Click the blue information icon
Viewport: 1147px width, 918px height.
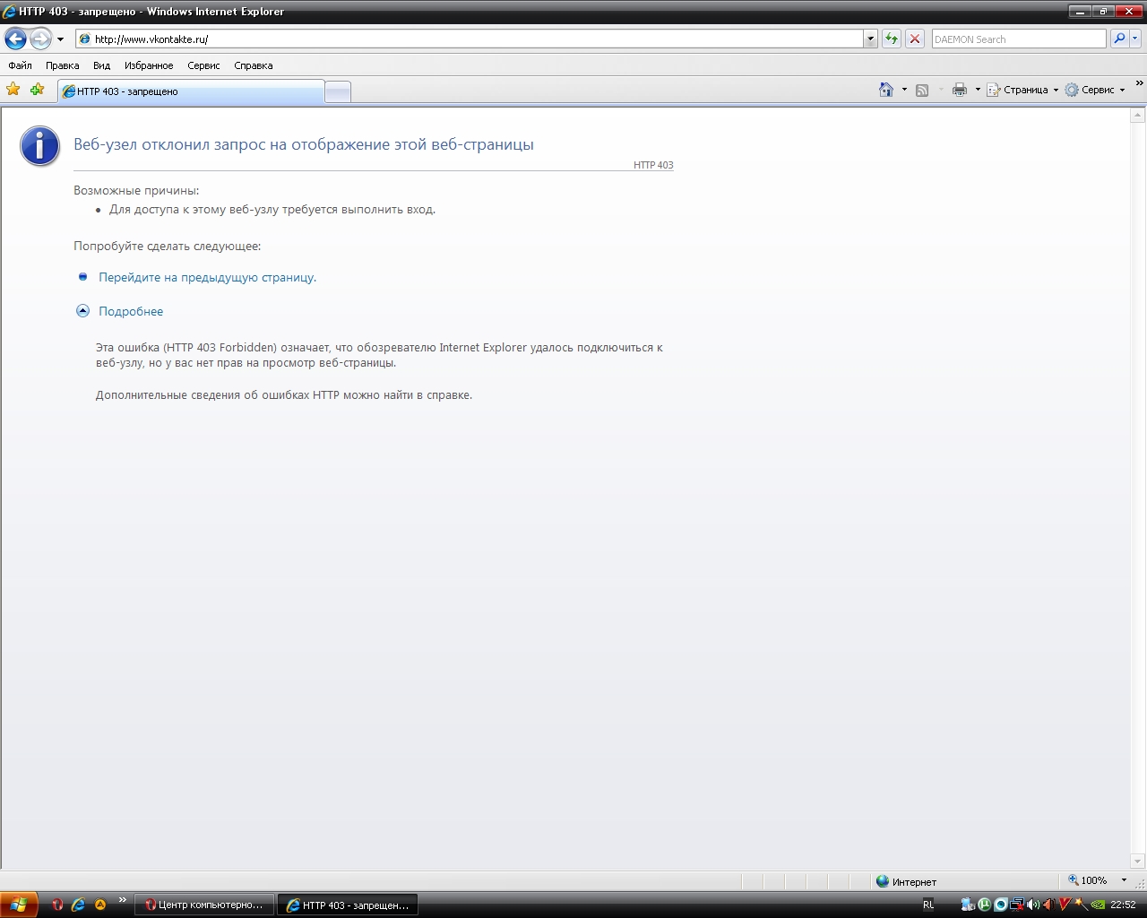(x=40, y=145)
